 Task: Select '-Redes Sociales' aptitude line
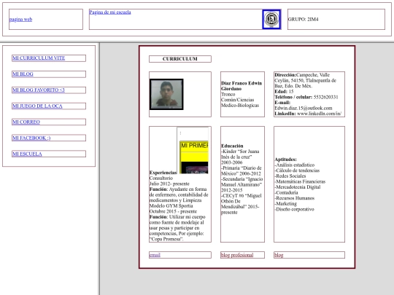point(290,176)
